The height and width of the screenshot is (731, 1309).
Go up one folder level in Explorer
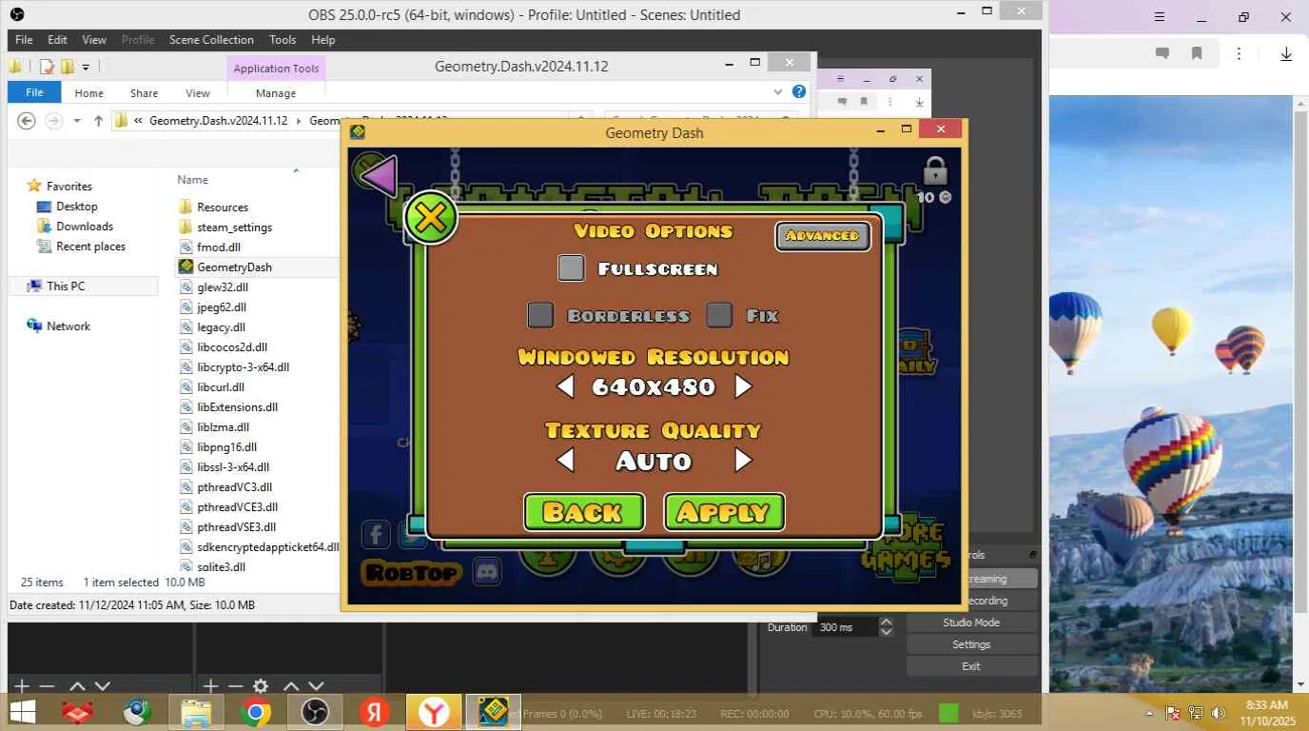98,121
